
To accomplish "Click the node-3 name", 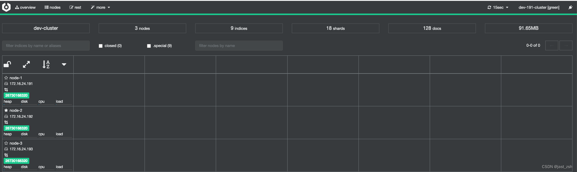I will click(16, 143).
